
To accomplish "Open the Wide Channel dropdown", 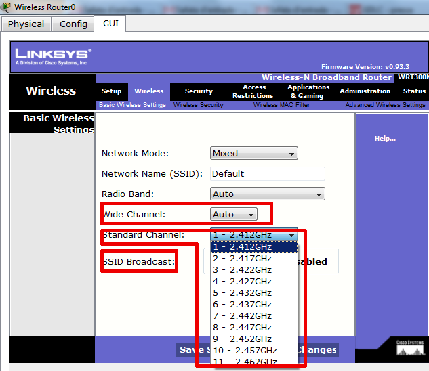I will click(234, 215).
